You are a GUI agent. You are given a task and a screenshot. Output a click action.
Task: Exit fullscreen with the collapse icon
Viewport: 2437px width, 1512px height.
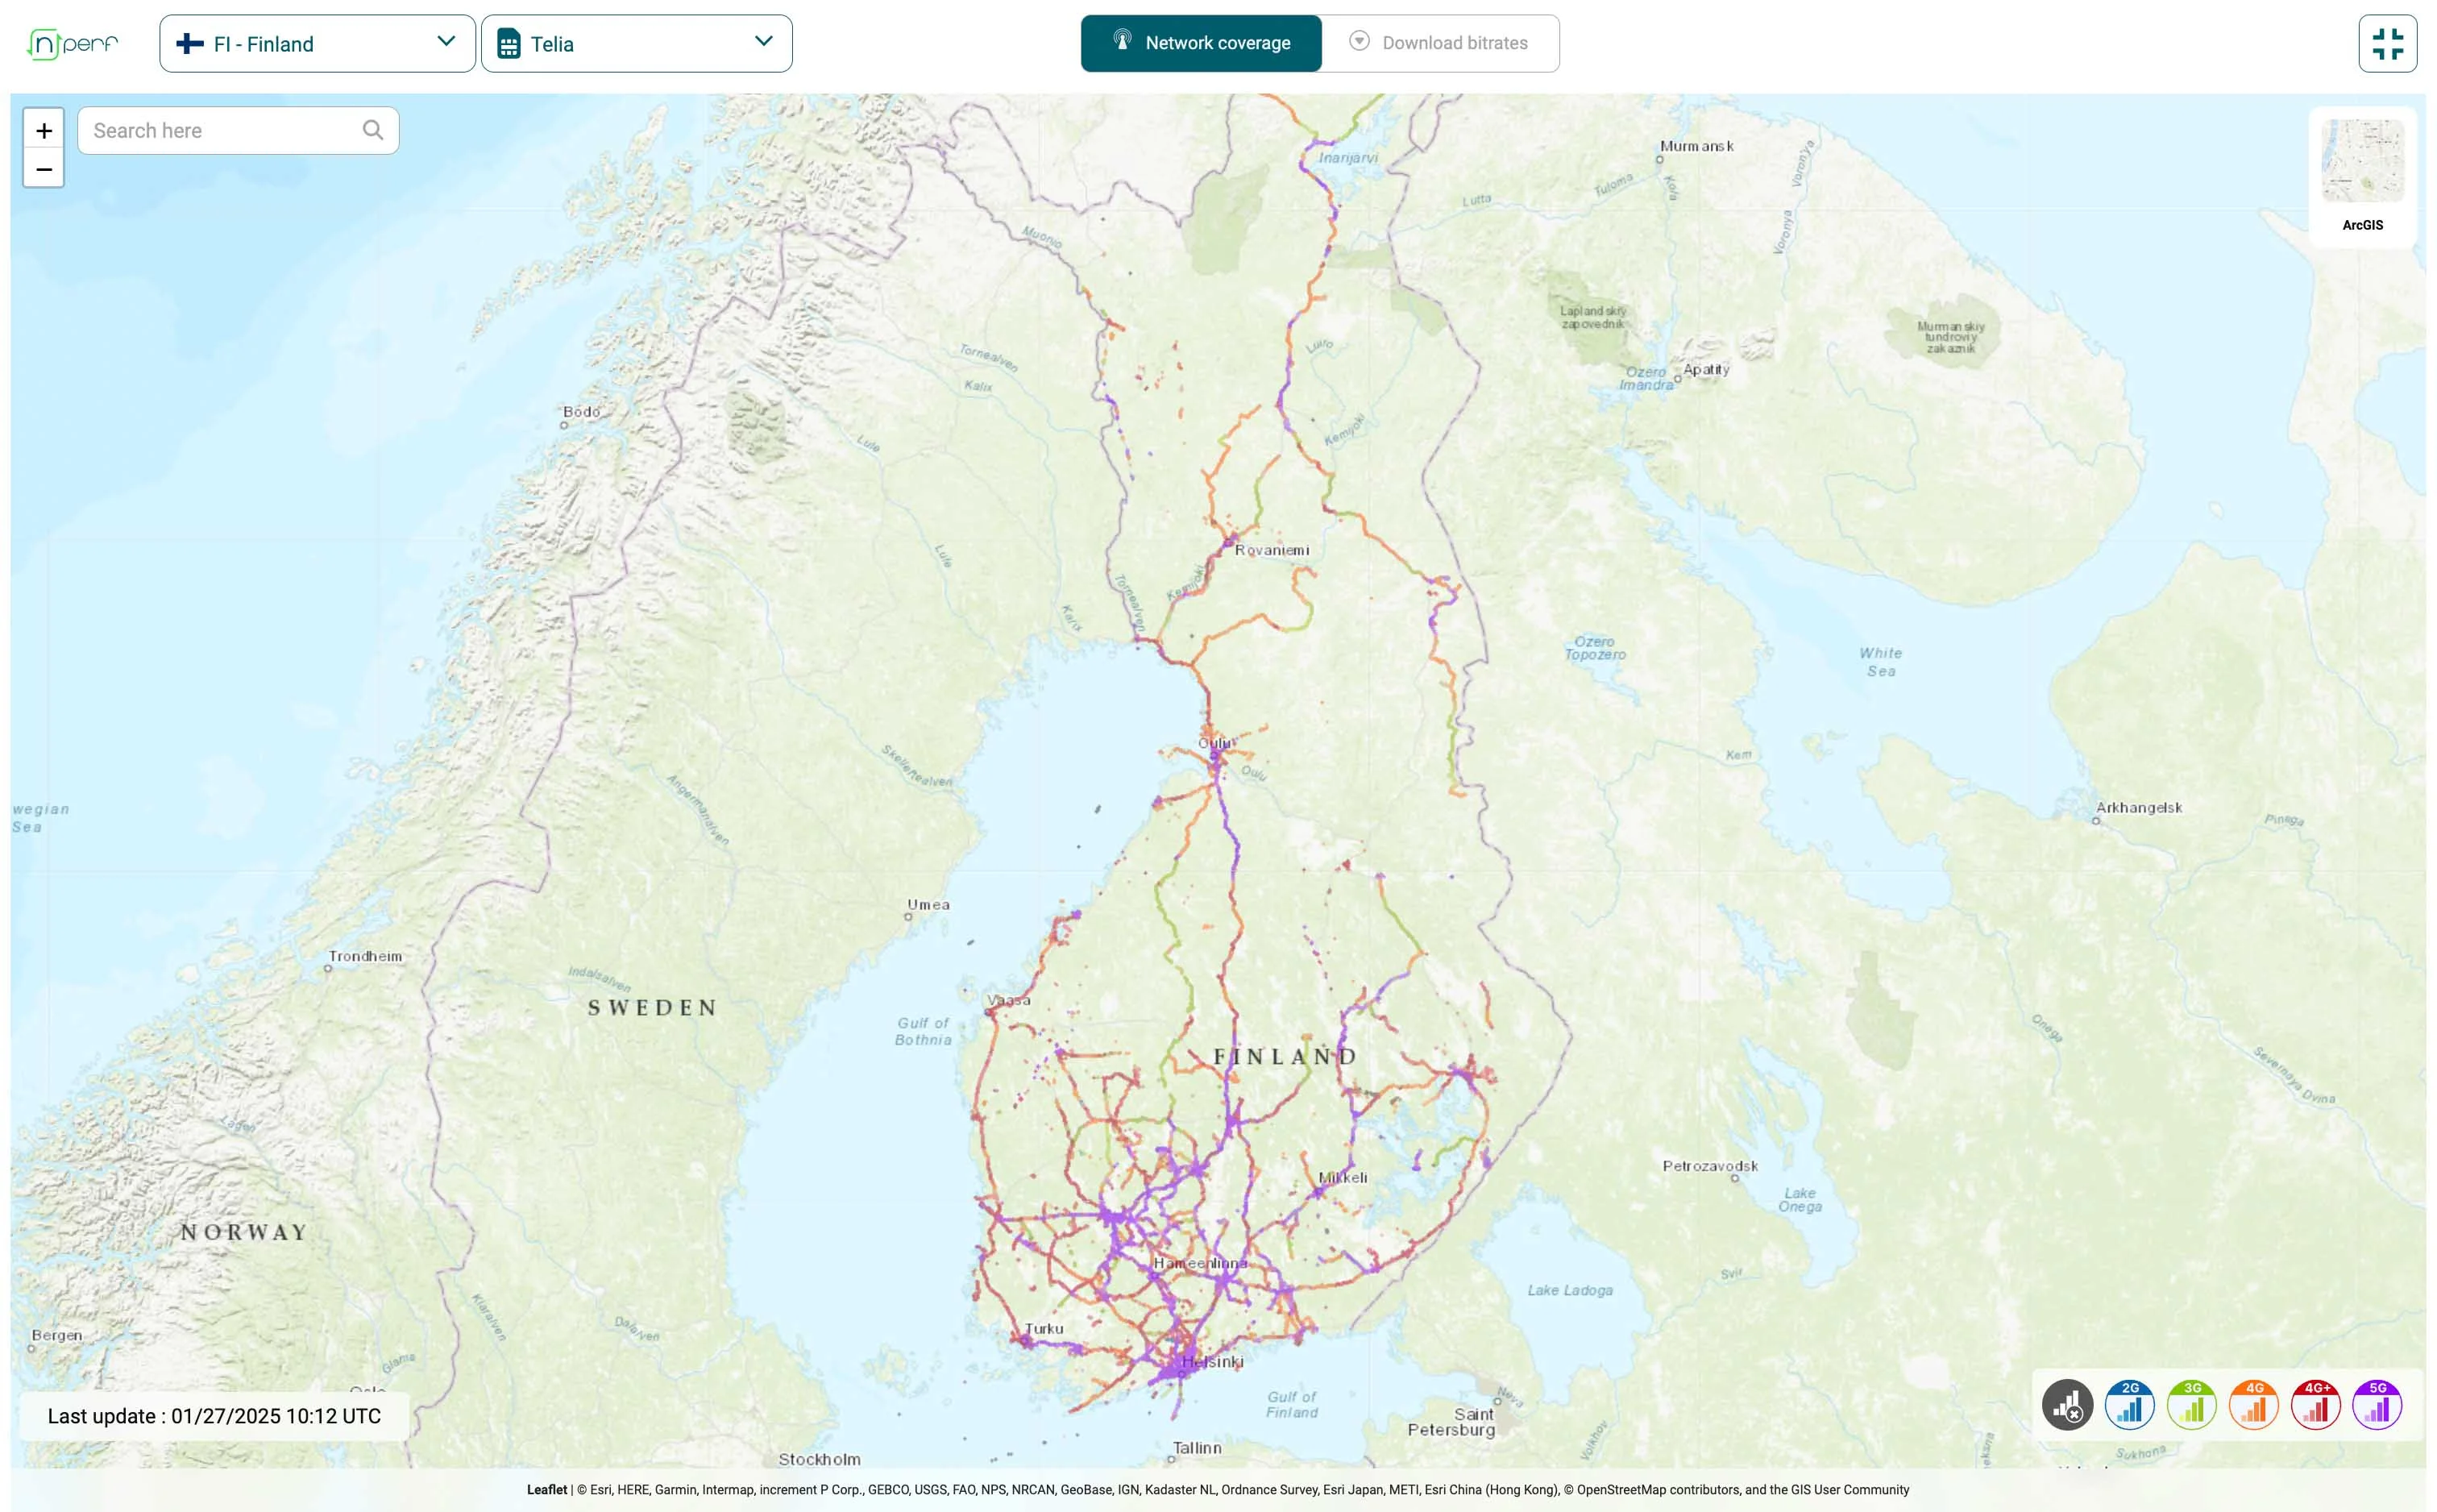(2387, 44)
